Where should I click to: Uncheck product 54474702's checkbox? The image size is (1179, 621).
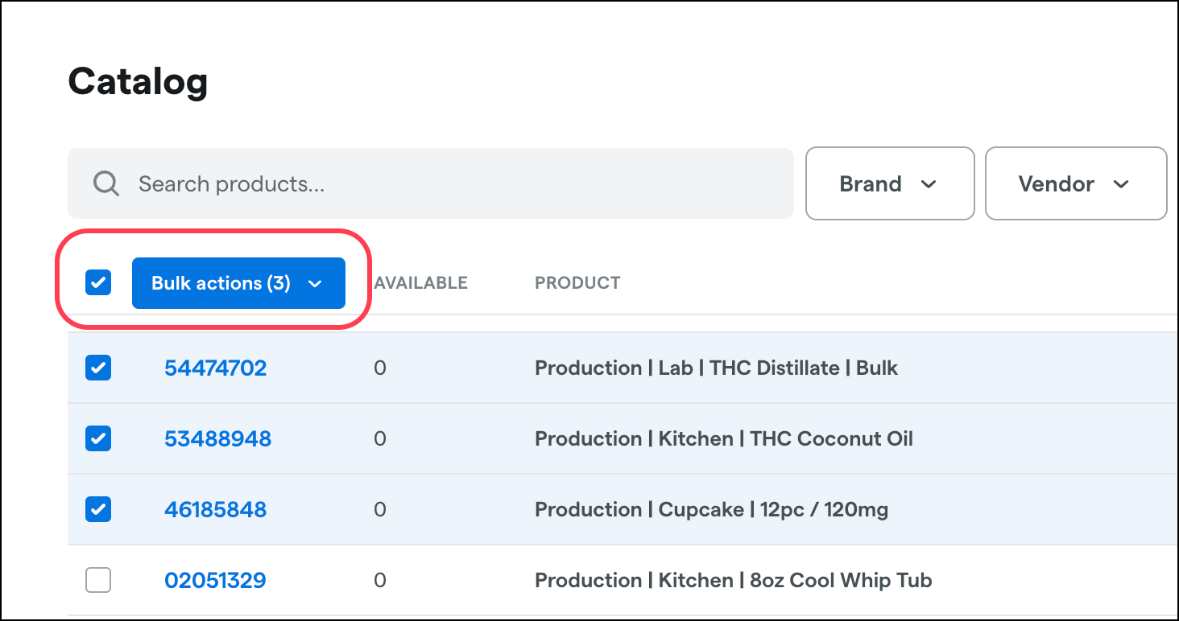(x=97, y=368)
